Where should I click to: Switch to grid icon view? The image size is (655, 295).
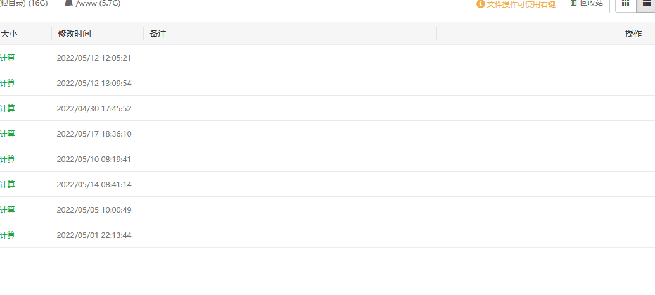tap(625, 4)
